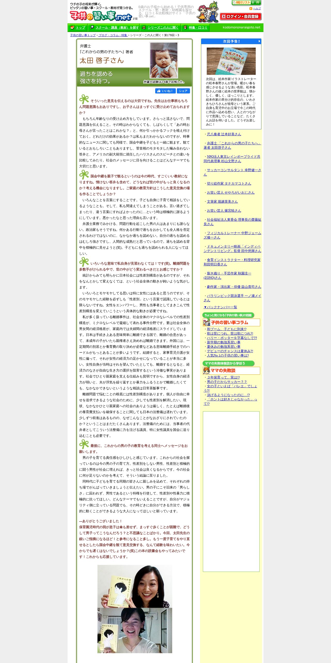Open story 女の子といえば「バレエ」でしょう?!
Image resolution: width=331 pixels, height=663 pixels.
(x=230, y=388)
